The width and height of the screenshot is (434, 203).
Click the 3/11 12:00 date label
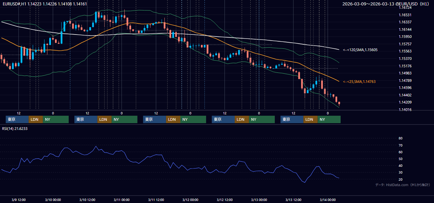click(x=156, y=200)
